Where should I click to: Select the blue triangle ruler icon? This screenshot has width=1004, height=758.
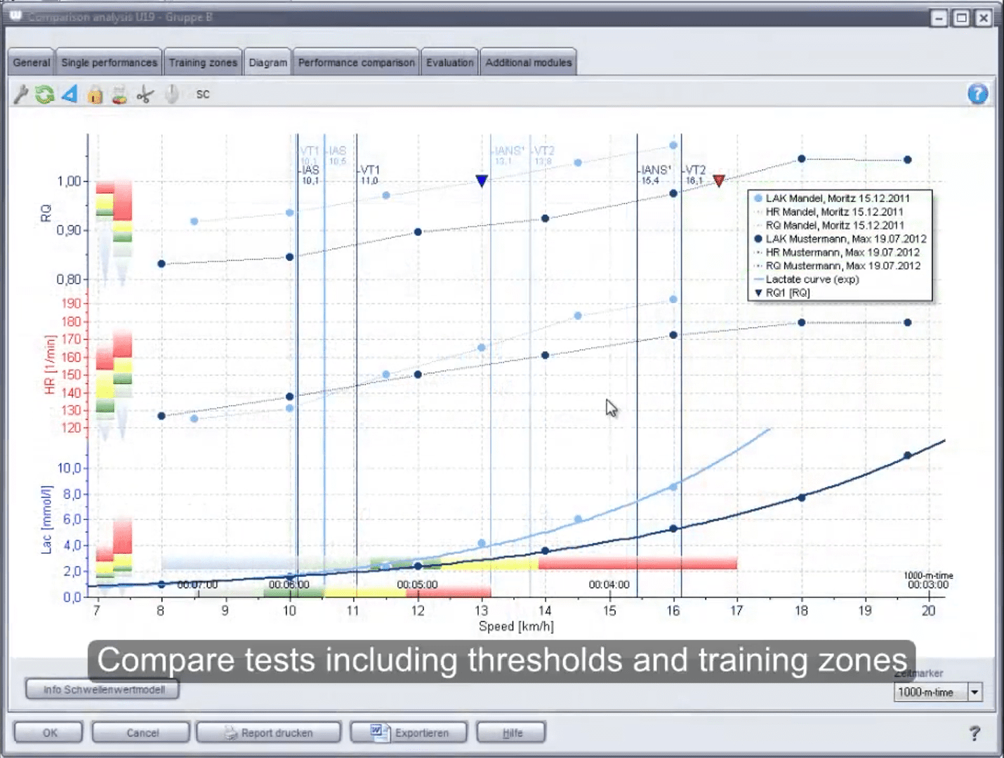click(x=70, y=93)
